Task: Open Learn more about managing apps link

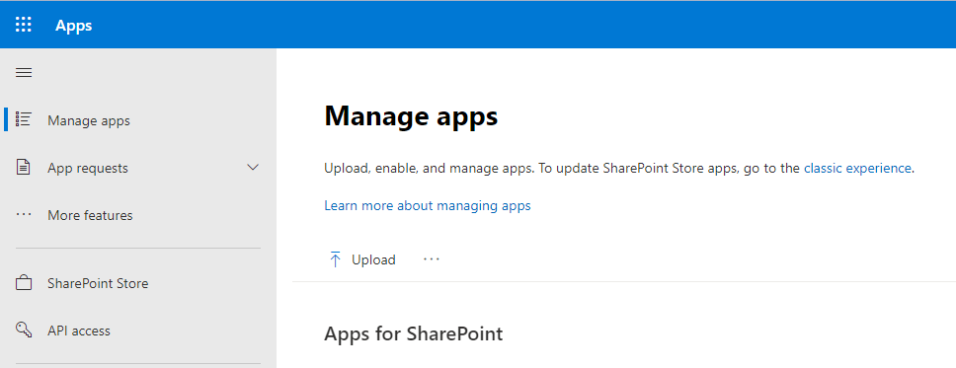Action: click(428, 206)
